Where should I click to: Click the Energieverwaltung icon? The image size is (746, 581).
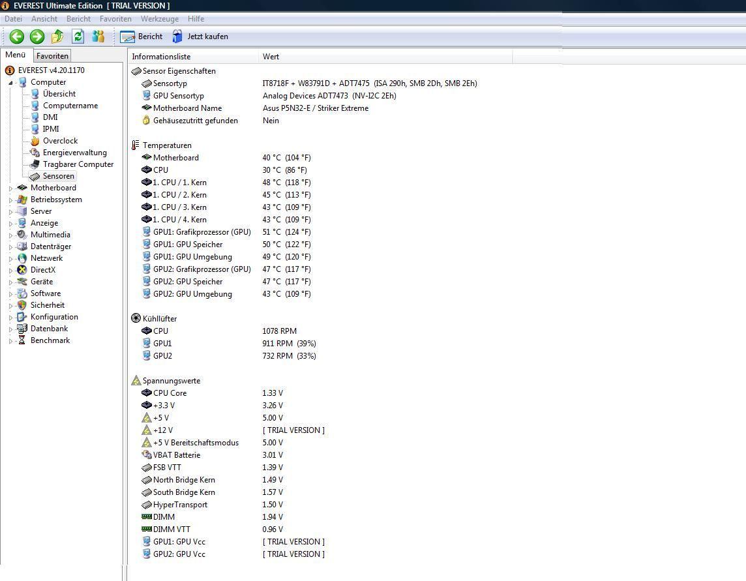(35, 153)
